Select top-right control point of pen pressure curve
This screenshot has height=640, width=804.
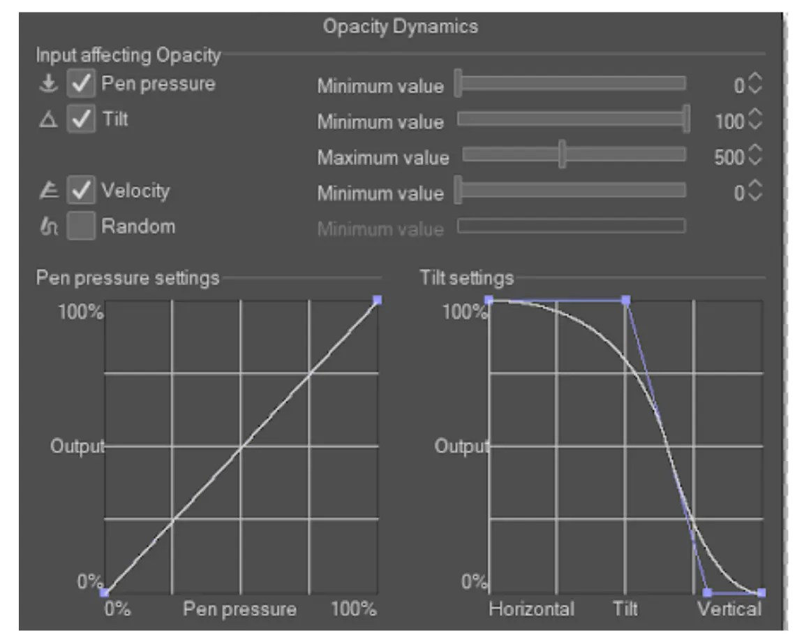(x=378, y=300)
